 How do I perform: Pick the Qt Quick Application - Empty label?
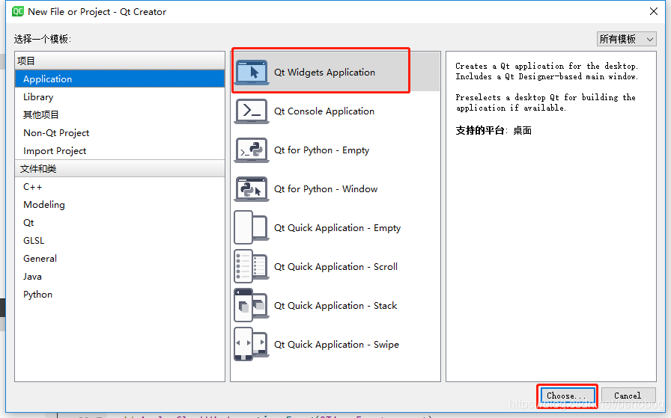(337, 228)
